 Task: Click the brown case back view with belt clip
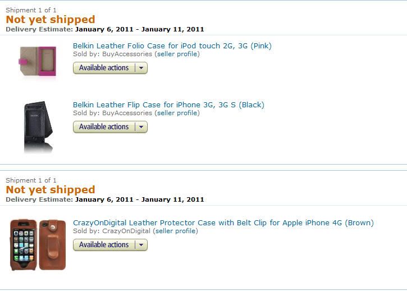(52, 245)
